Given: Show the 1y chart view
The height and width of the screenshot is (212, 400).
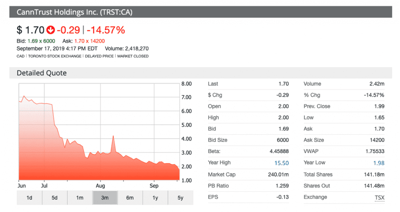Looking at the screenshot, I should [x=155, y=198].
